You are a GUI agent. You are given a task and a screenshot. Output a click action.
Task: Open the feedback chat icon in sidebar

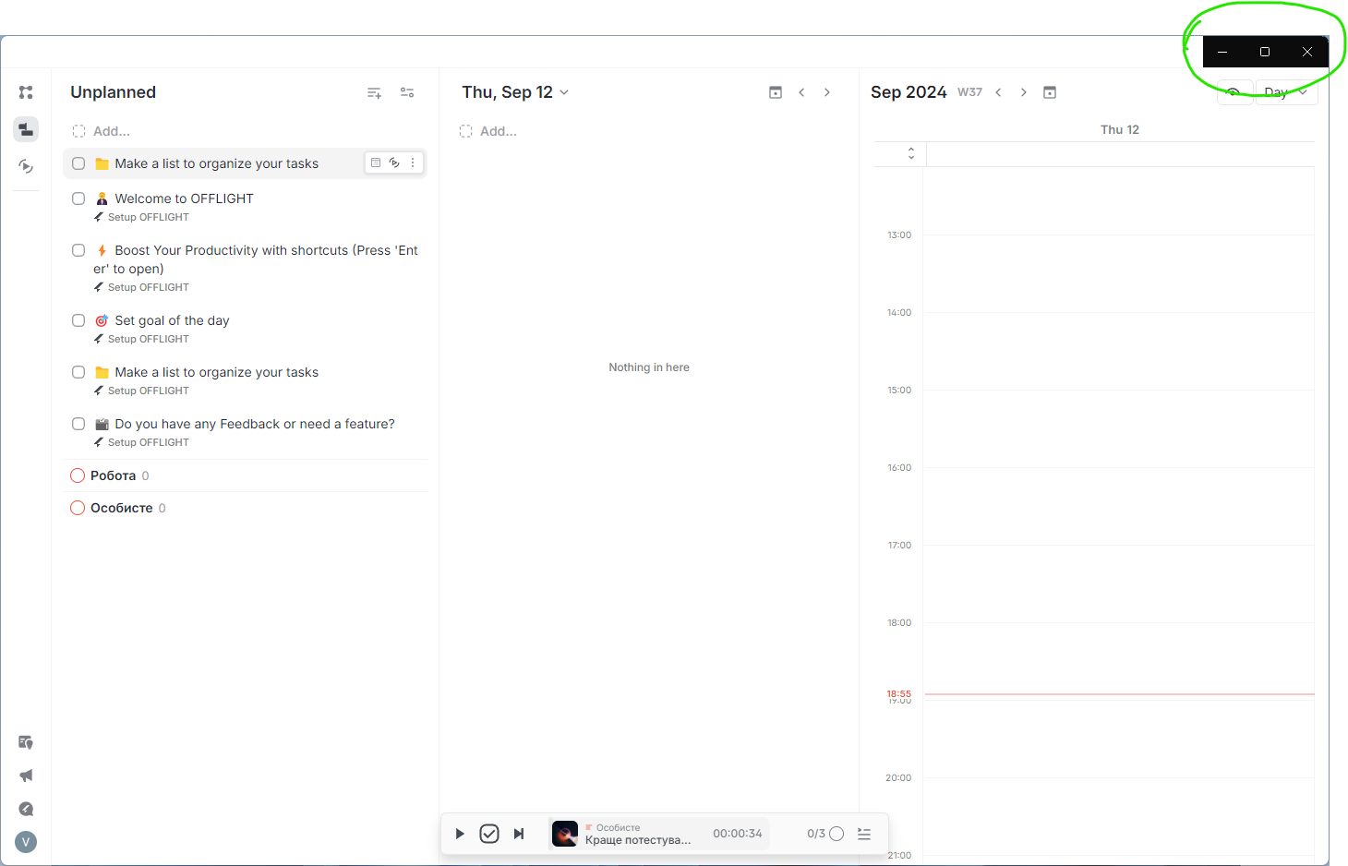[x=26, y=742]
